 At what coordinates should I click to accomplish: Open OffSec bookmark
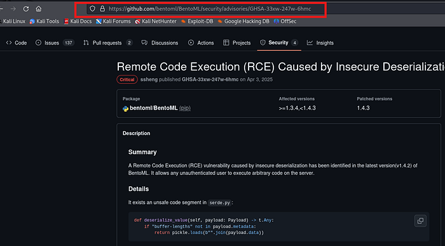(285, 21)
